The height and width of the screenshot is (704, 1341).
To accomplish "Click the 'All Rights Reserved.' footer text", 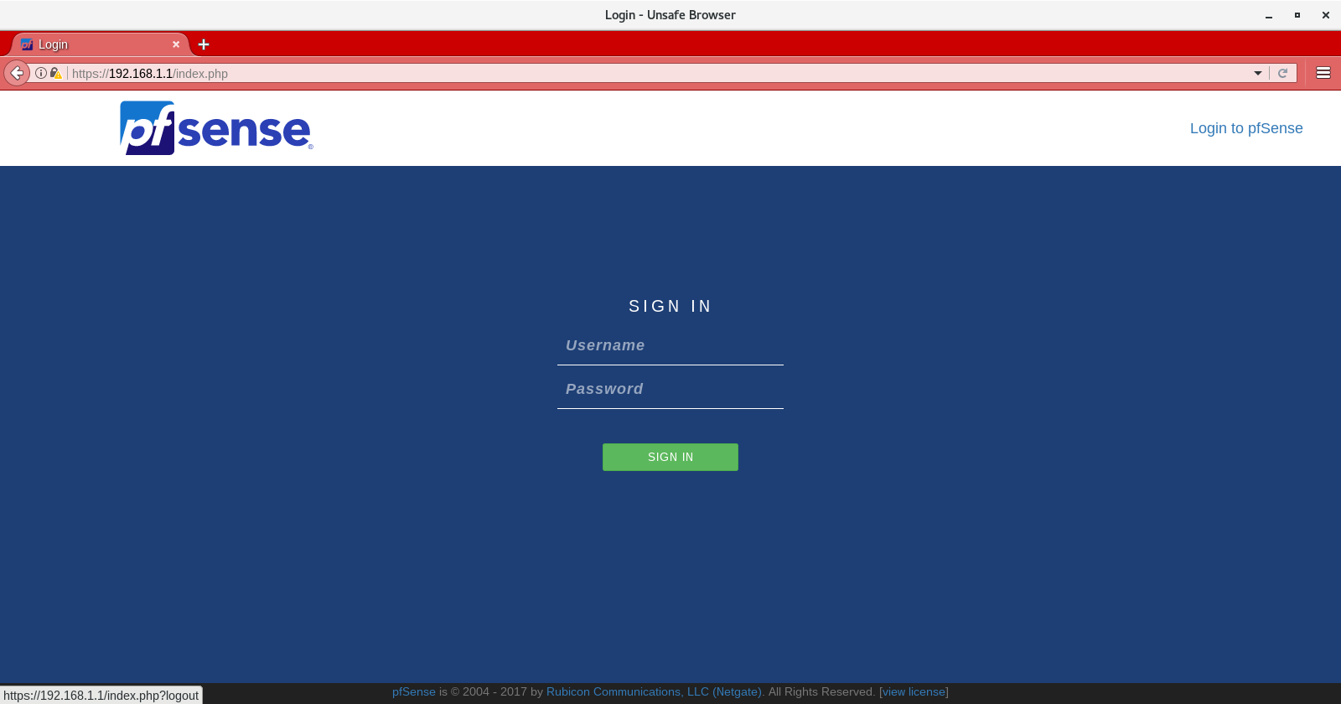I will [x=821, y=691].
